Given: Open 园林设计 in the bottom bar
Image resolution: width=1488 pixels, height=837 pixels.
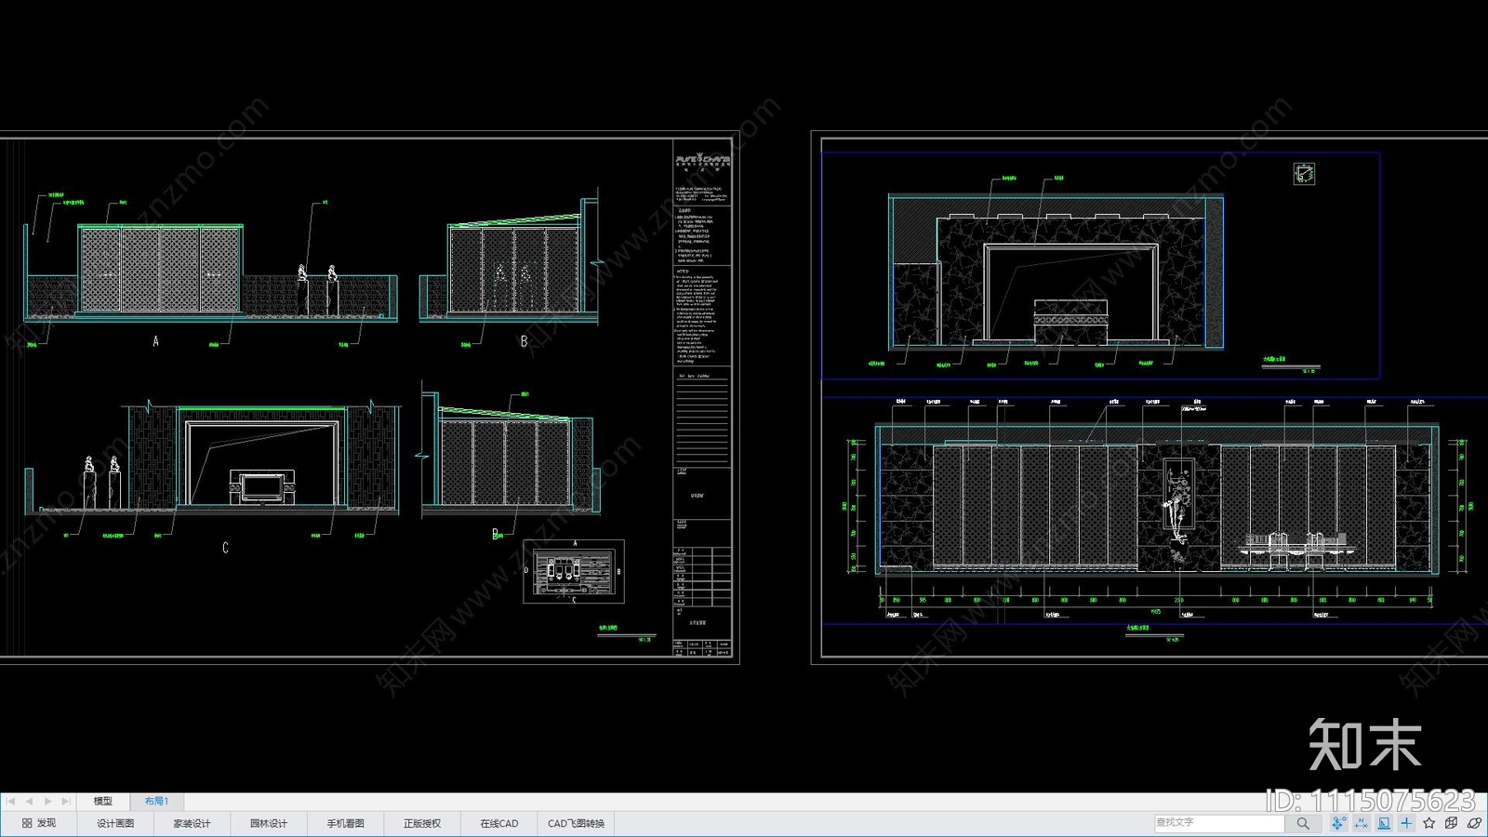Looking at the screenshot, I should coord(269,823).
